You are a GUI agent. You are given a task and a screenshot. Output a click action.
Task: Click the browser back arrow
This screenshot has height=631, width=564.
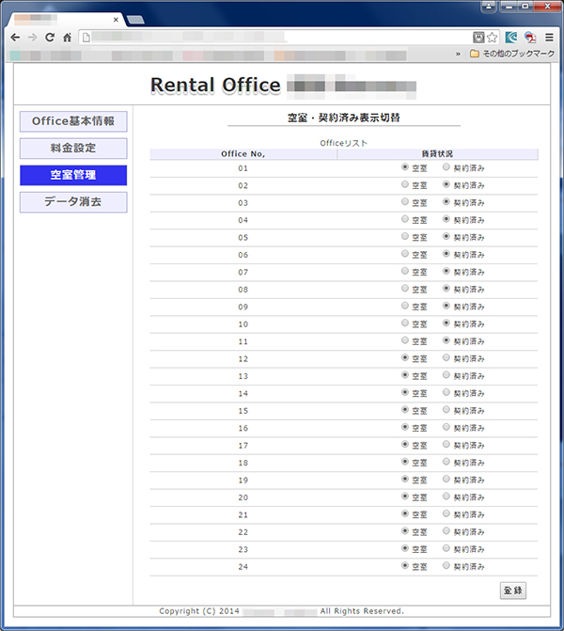[15, 38]
